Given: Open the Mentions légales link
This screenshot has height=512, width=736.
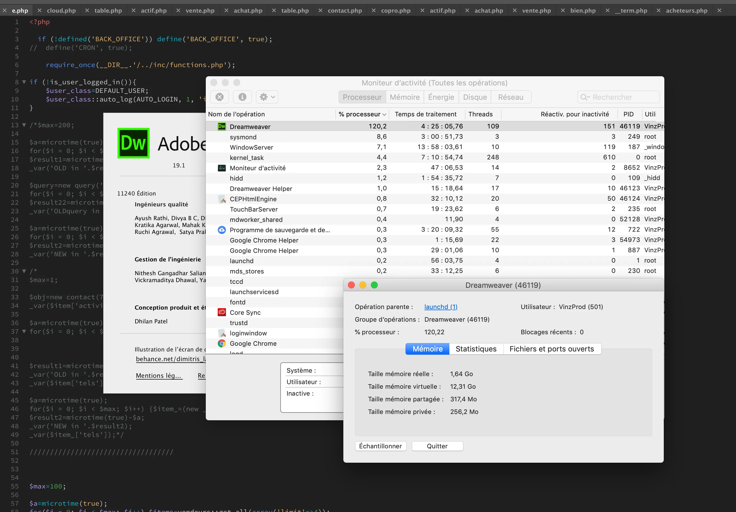Looking at the screenshot, I should 159,376.
